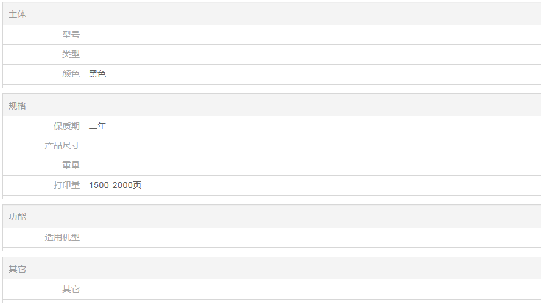The height and width of the screenshot is (303, 544).
Task: Select the 适用机型 row label
Action: (x=62, y=237)
